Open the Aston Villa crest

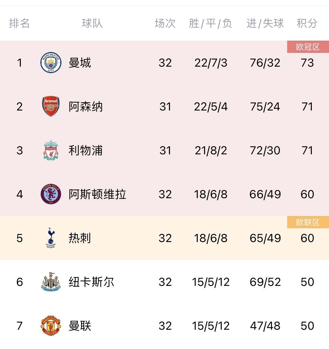[51, 194]
